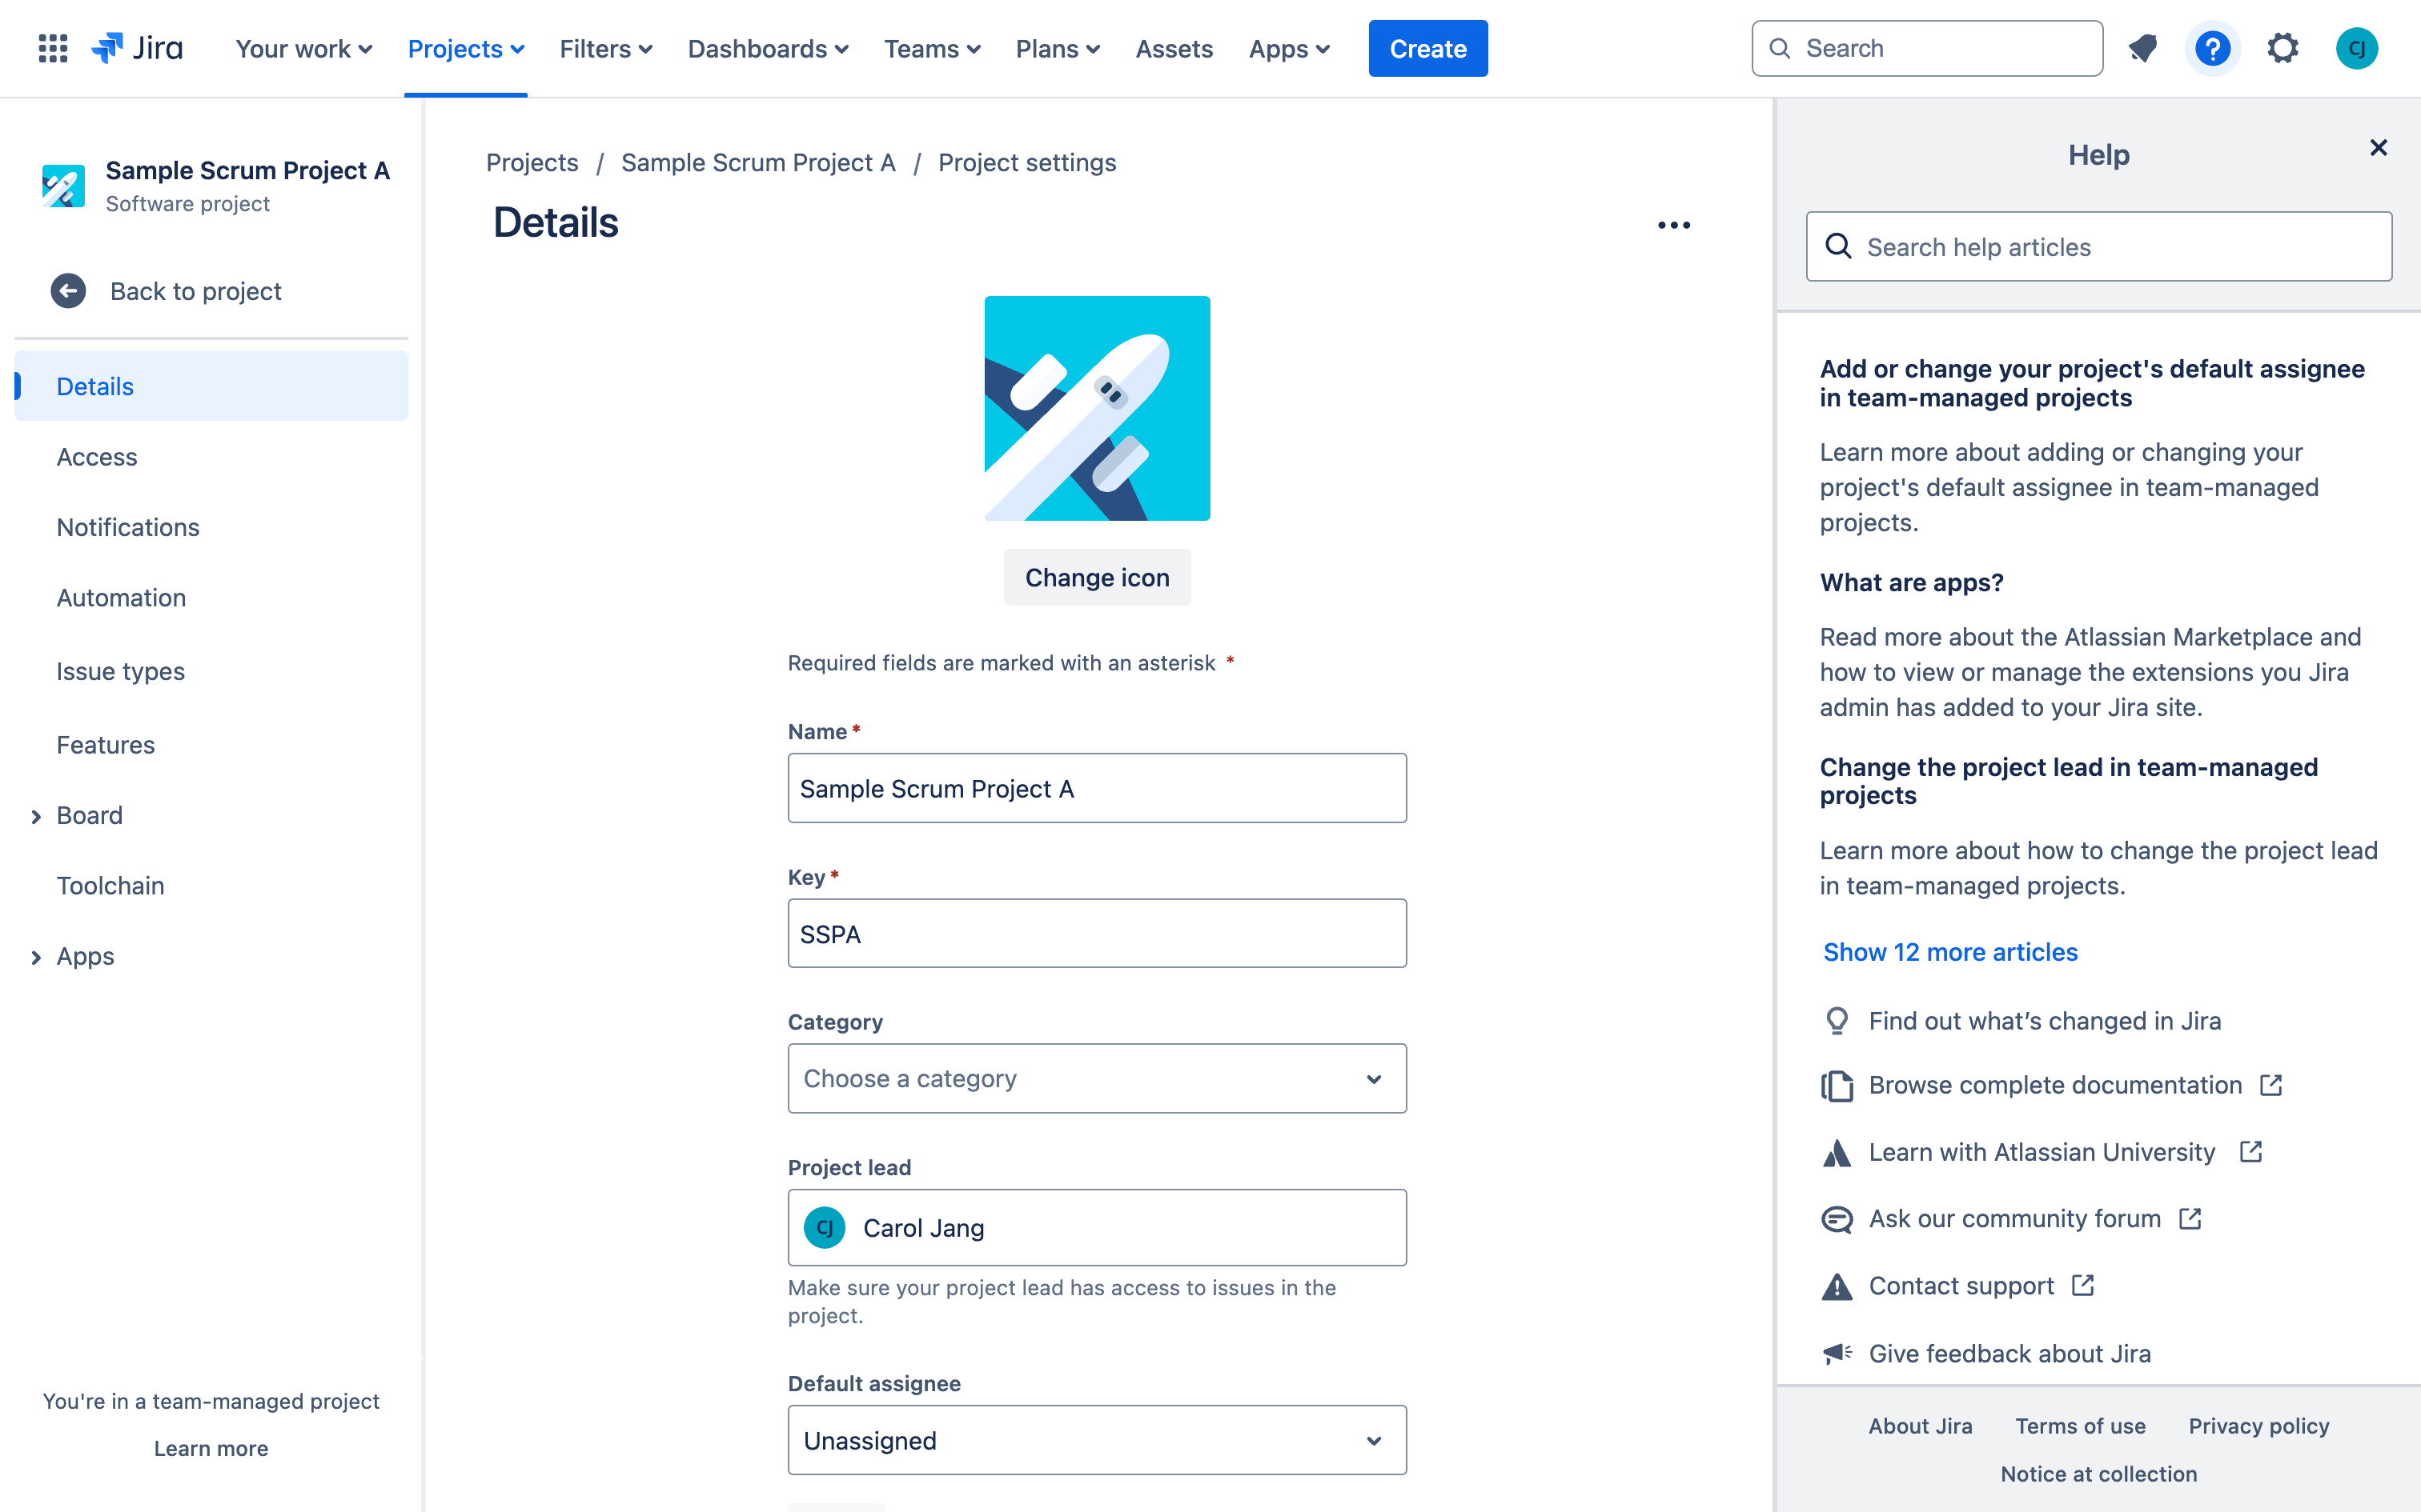This screenshot has width=2421, height=1512.
Task: Click the apps grid icon top left
Action: point(52,49)
